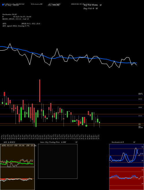Click the blue 12-day SMA legend square
This screenshot has height=190, width=144.
(x=3, y=5)
